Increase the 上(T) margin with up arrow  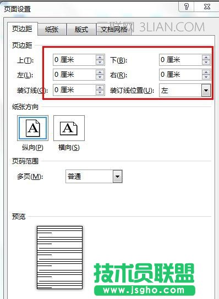[100, 58]
